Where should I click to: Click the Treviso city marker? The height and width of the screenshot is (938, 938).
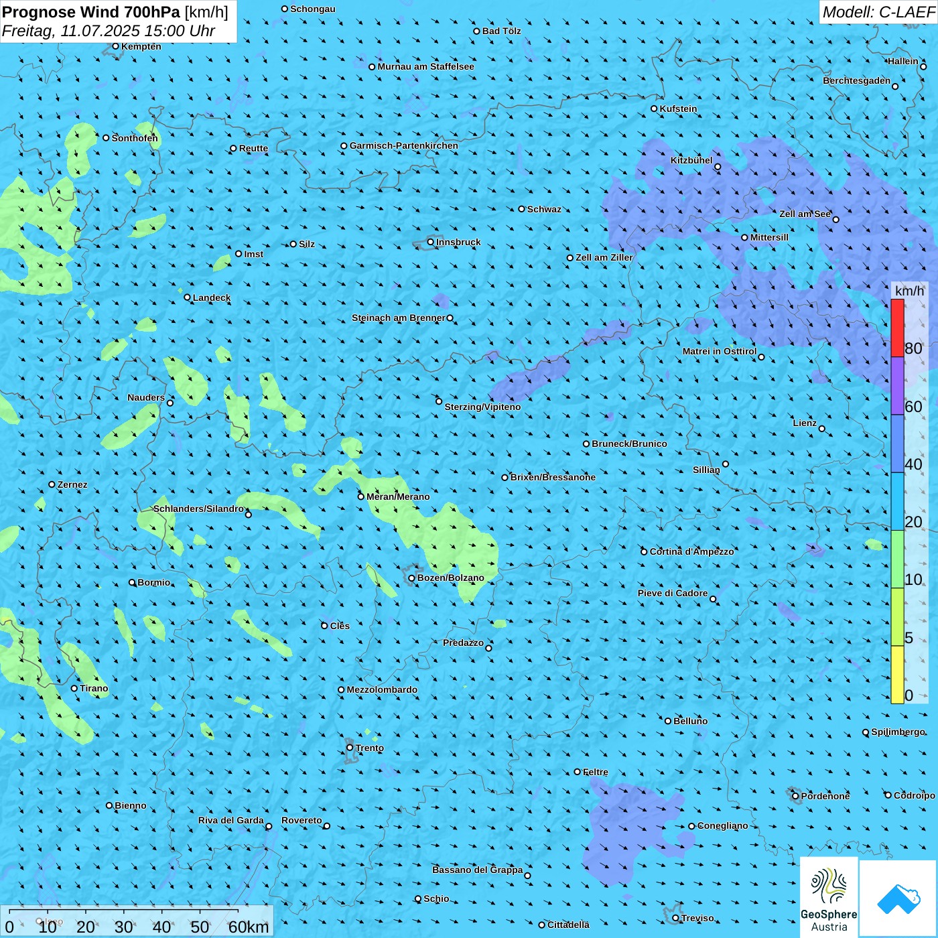click(676, 918)
